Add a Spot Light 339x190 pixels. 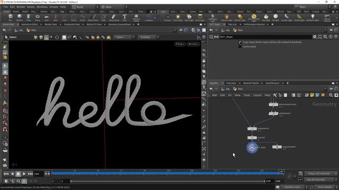[x=189, y=17]
